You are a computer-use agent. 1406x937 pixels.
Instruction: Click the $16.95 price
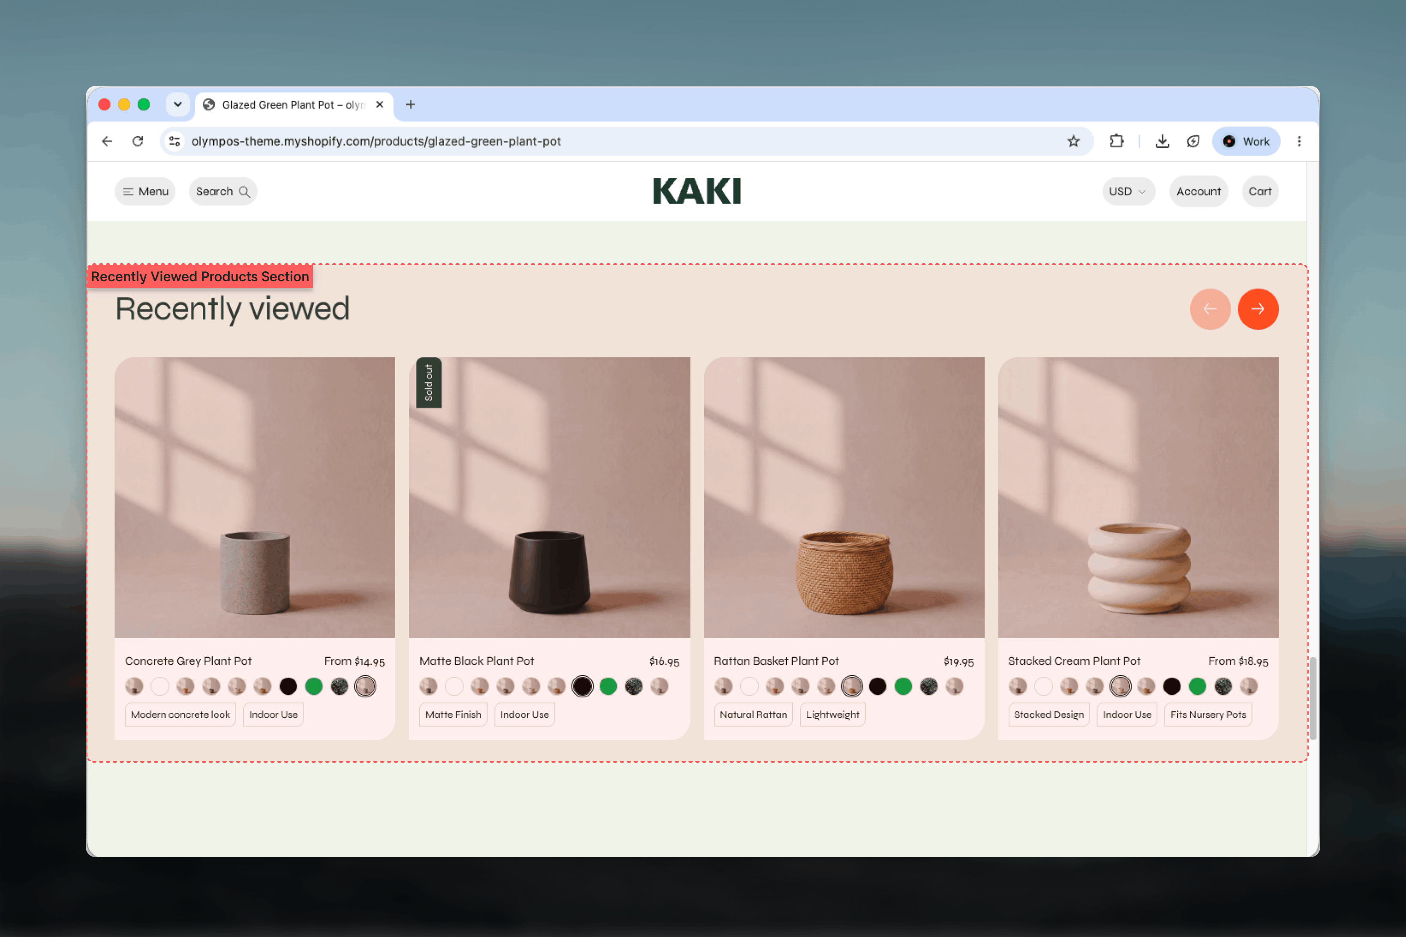pos(664,661)
